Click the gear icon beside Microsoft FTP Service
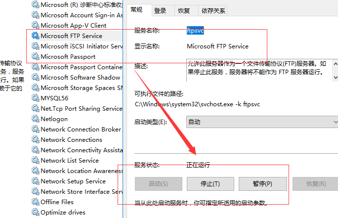The image size is (338, 218). (35, 36)
